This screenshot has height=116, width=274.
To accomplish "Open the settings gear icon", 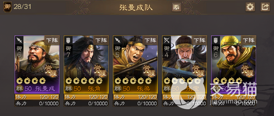I will 250,7.
